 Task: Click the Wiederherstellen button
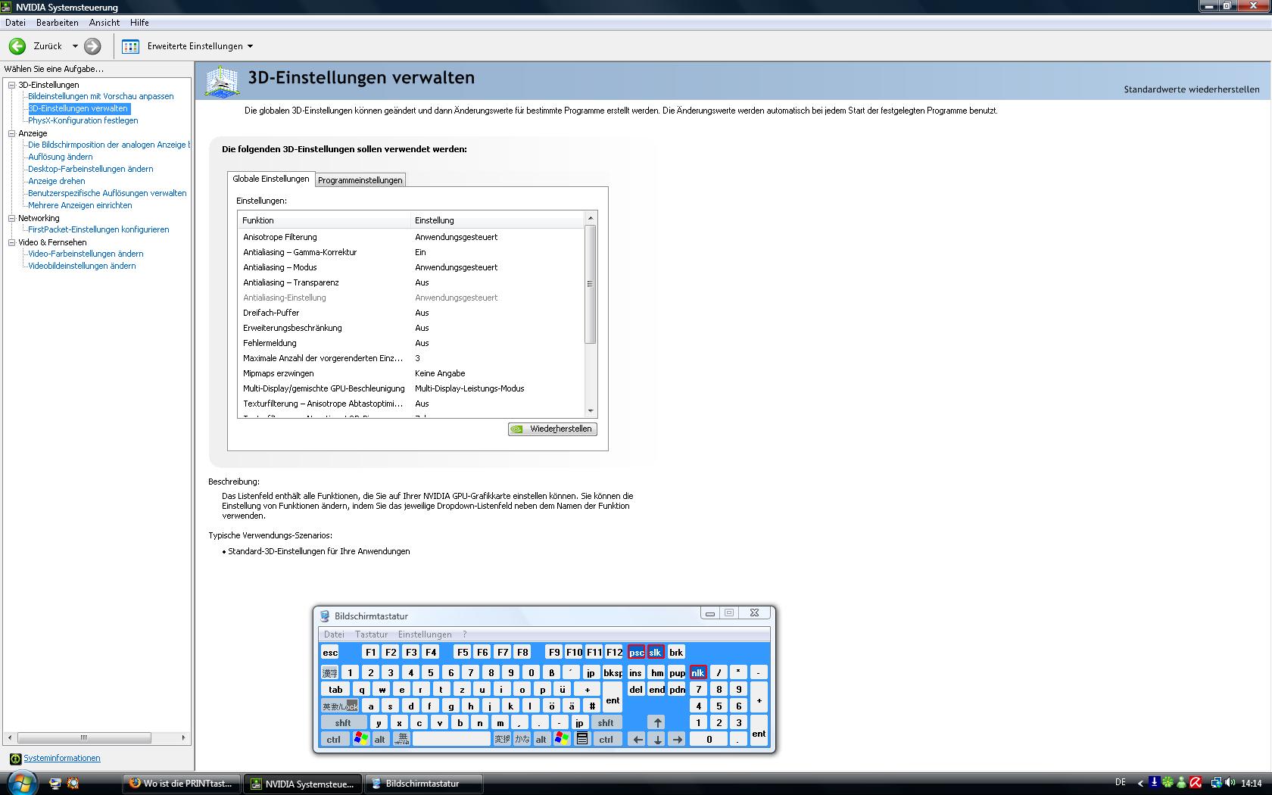click(553, 429)
